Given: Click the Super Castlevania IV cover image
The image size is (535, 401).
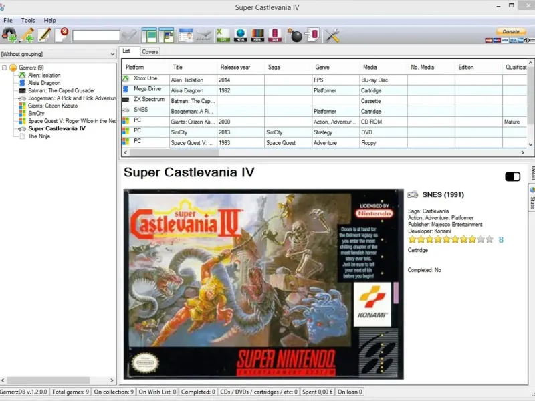Looking at the screenshot, I should point(263,284).
